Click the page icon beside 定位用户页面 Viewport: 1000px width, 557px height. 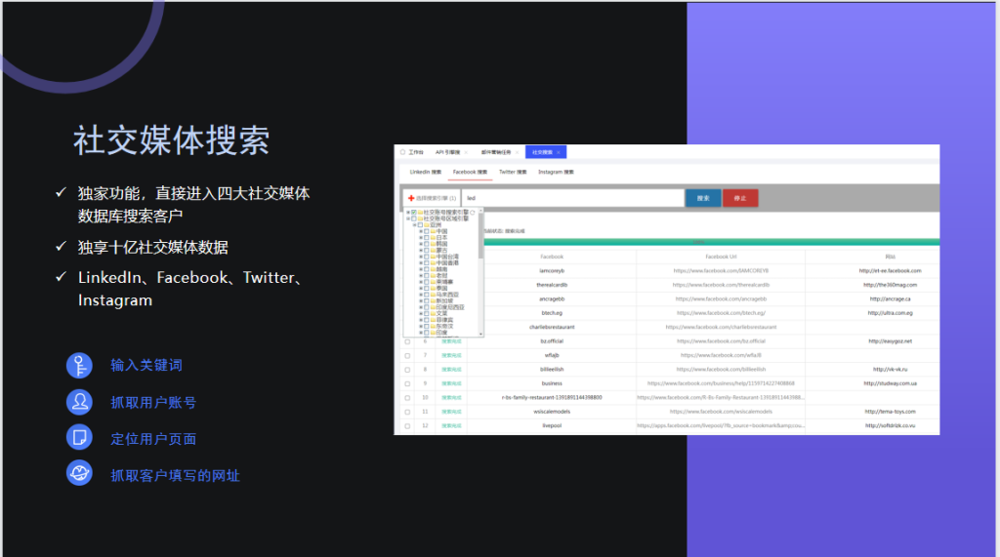(x=79, y=438)
